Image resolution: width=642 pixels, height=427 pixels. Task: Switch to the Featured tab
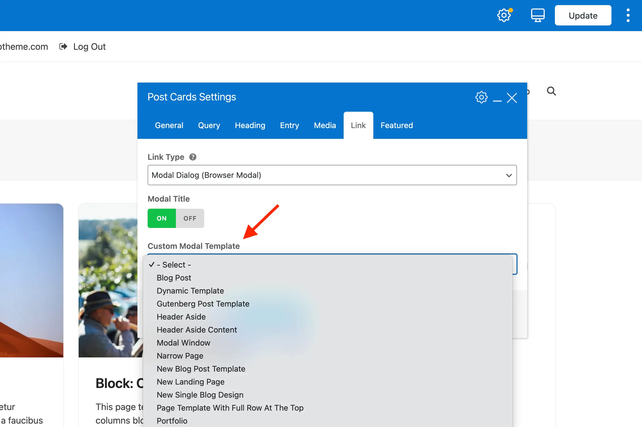coord(397,125)
